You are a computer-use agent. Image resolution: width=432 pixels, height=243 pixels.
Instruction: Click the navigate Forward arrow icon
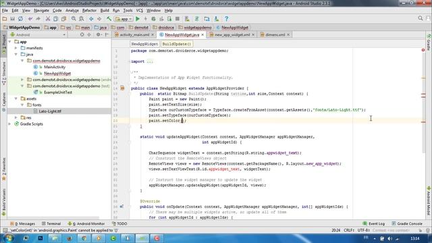click(99, 19)
